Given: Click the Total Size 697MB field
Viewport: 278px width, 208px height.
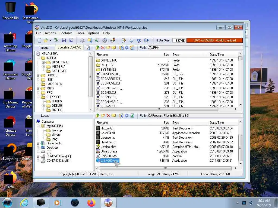Looking at the screenshot, I should click(179, 40).
